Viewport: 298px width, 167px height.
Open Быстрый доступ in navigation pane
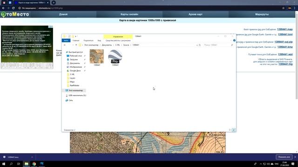point(74,52)
